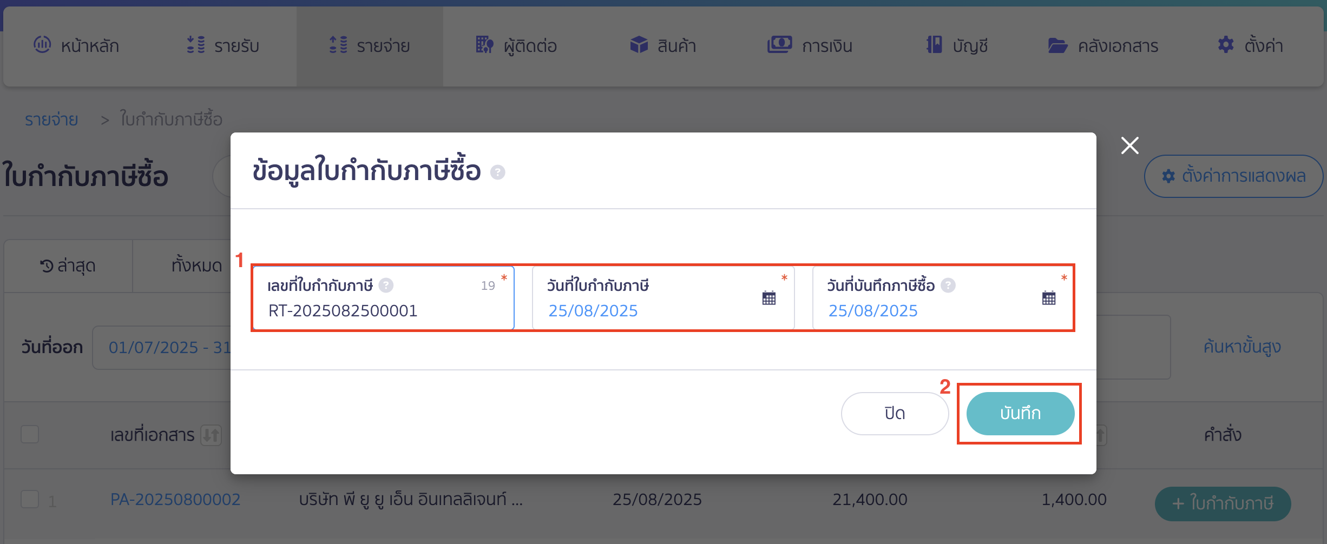
Task: Click the วันที่ใบกำกับภาษี date field
Action: point(663,298)
